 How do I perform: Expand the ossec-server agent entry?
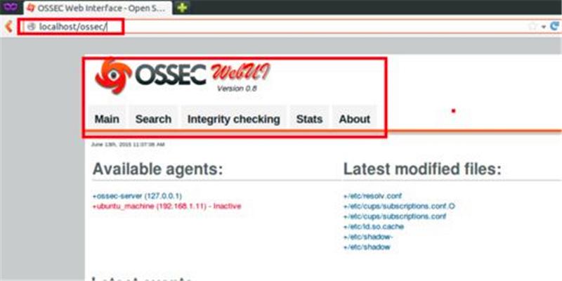point(137,196)
